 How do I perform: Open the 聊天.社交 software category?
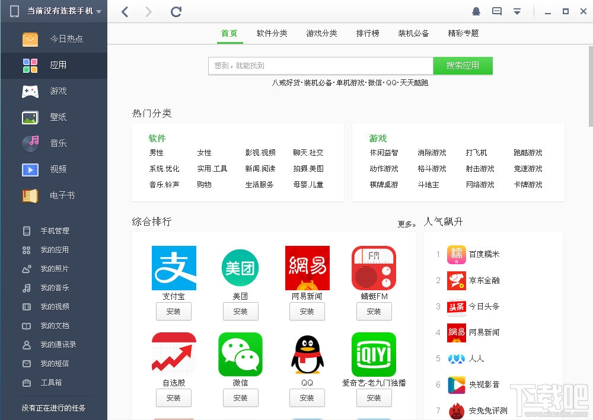click(x=308, y=153)
